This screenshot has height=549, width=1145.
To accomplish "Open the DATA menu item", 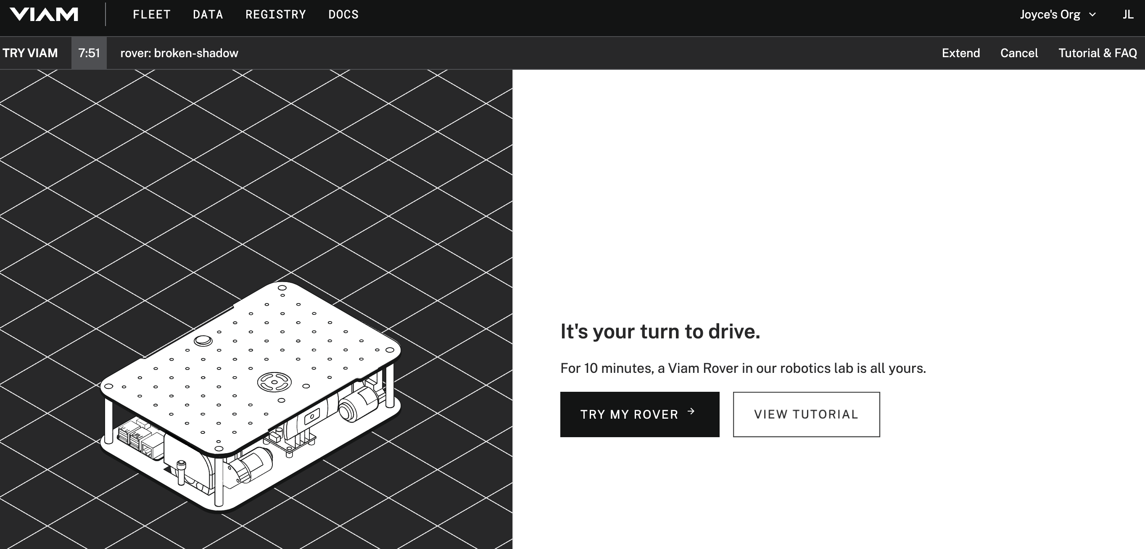I will [x=208, y=15].
